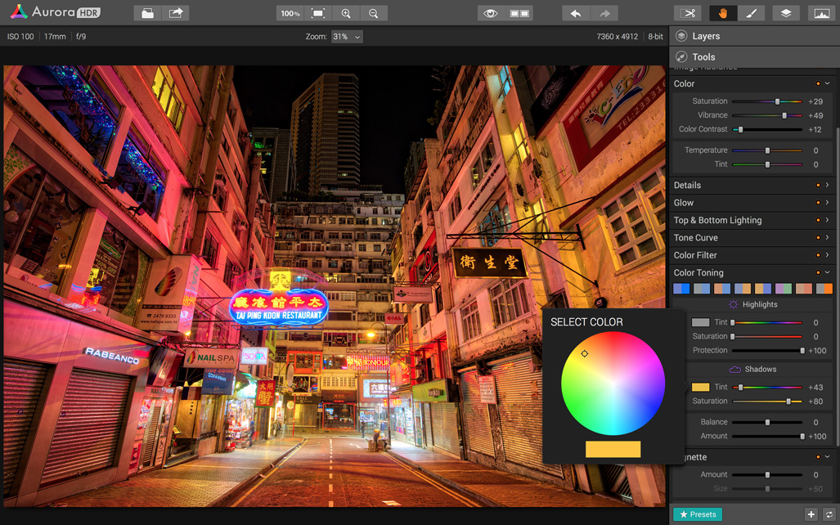Click the export/share image icon
The width and height of the screenshot is (840, 525).
(175, 13)
